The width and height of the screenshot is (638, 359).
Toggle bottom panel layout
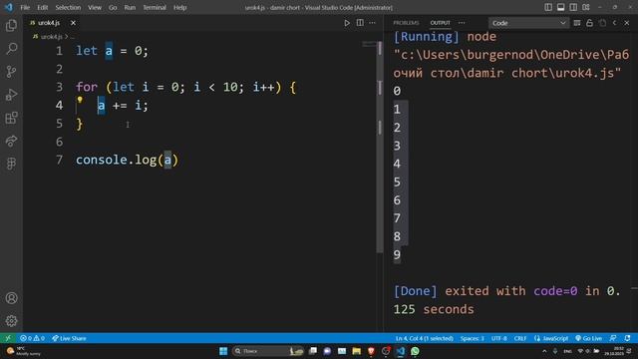tap(560, 7)
